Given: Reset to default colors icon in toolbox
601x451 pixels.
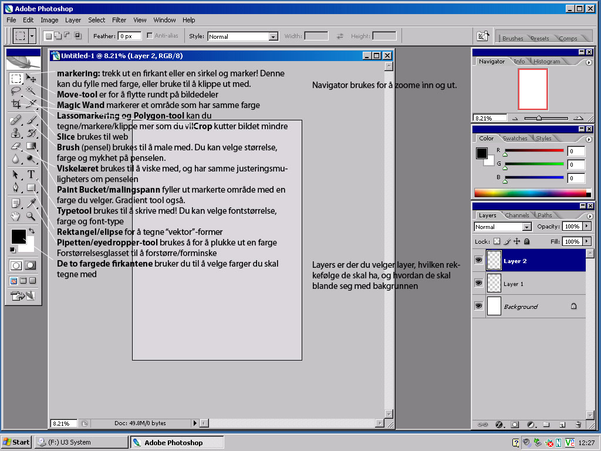Looking at the screenshot, I should [12, 250].
